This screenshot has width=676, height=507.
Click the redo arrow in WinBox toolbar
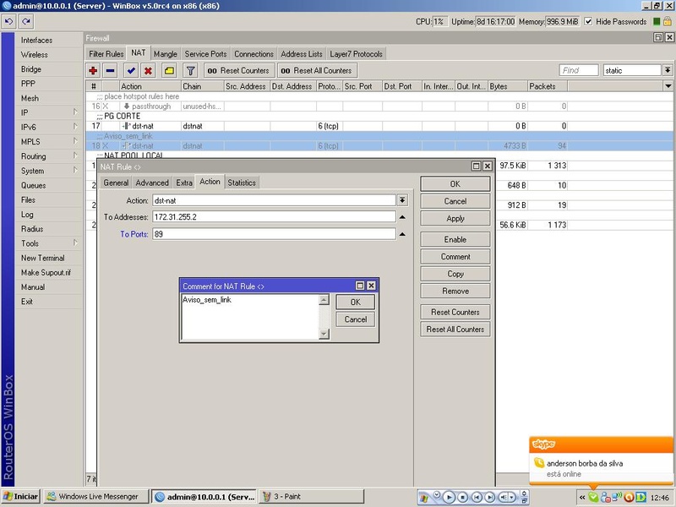(x=26, y=21)
